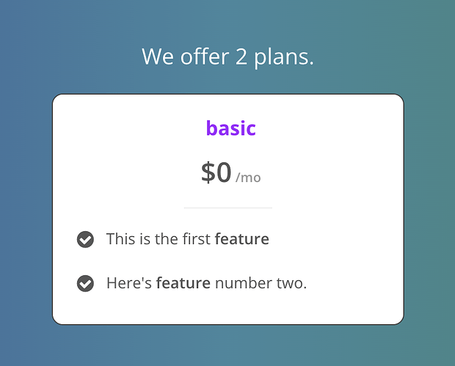The width and height of the screenshot is (455, 366).
Task: Click the numeral "2" in the heading
Action: (241, 56)
